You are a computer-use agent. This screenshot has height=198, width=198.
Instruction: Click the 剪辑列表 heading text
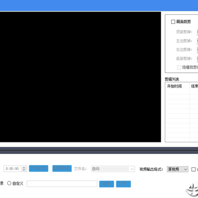pos(172,79)
